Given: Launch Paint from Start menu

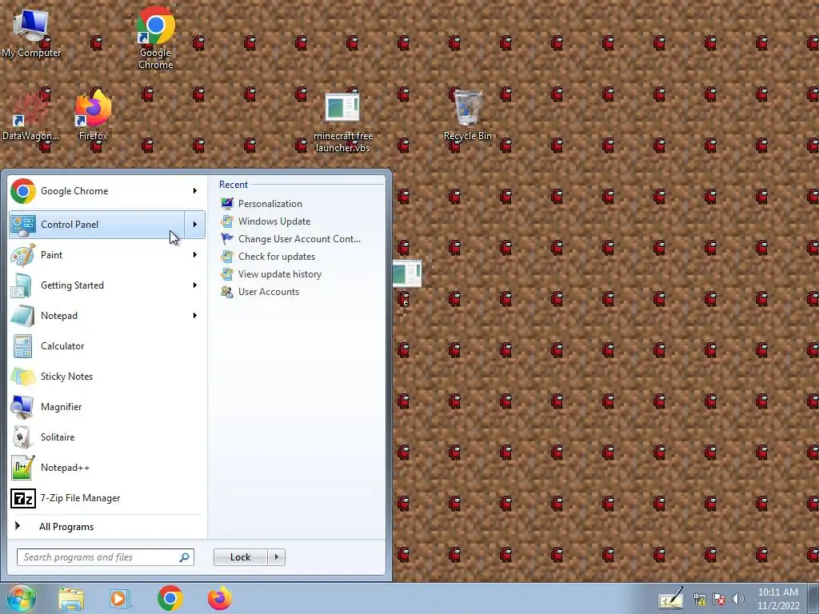Looking at the screenshot, I should 97,255.
